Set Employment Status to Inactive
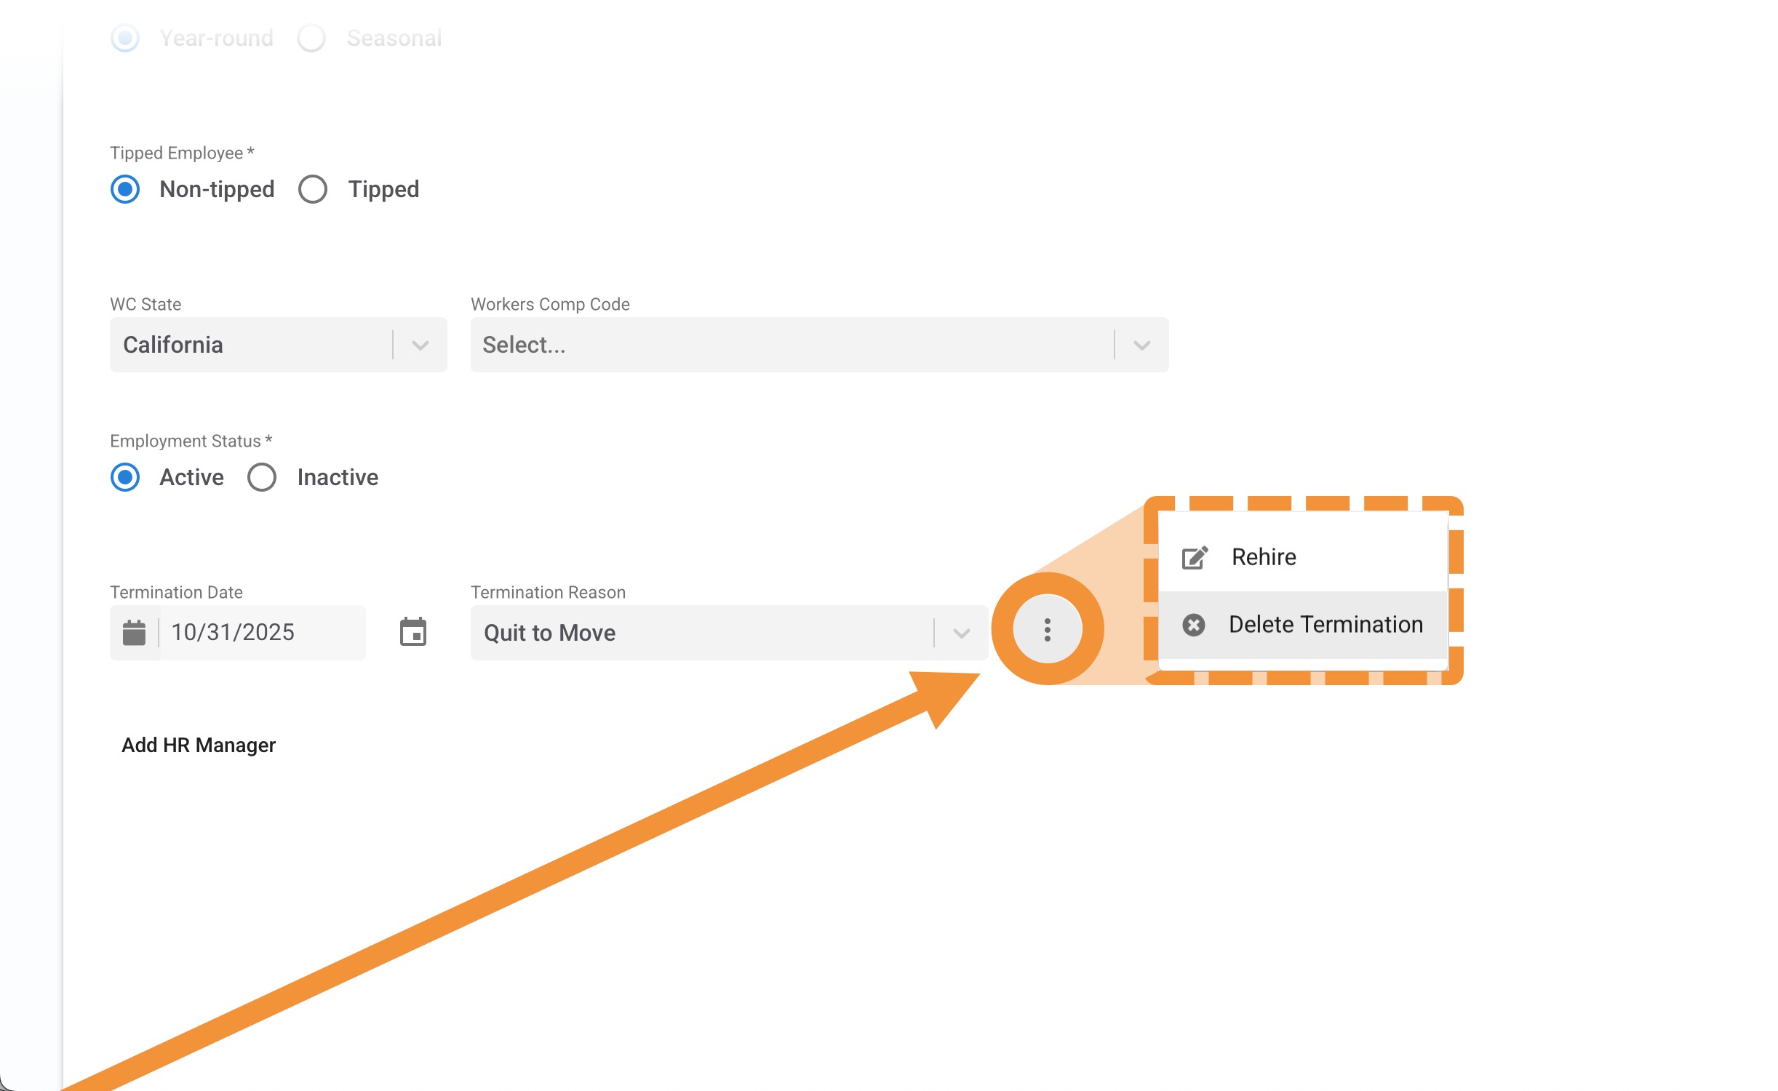 coord(262,477)
